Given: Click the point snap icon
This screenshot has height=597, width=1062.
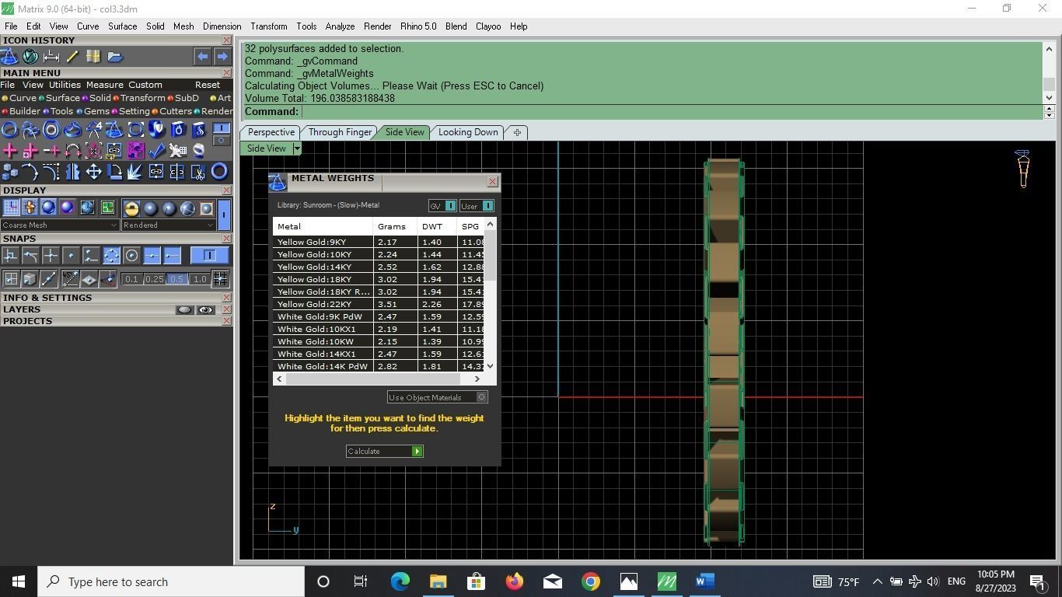Looking at the screenshot, I should [71, 255].
